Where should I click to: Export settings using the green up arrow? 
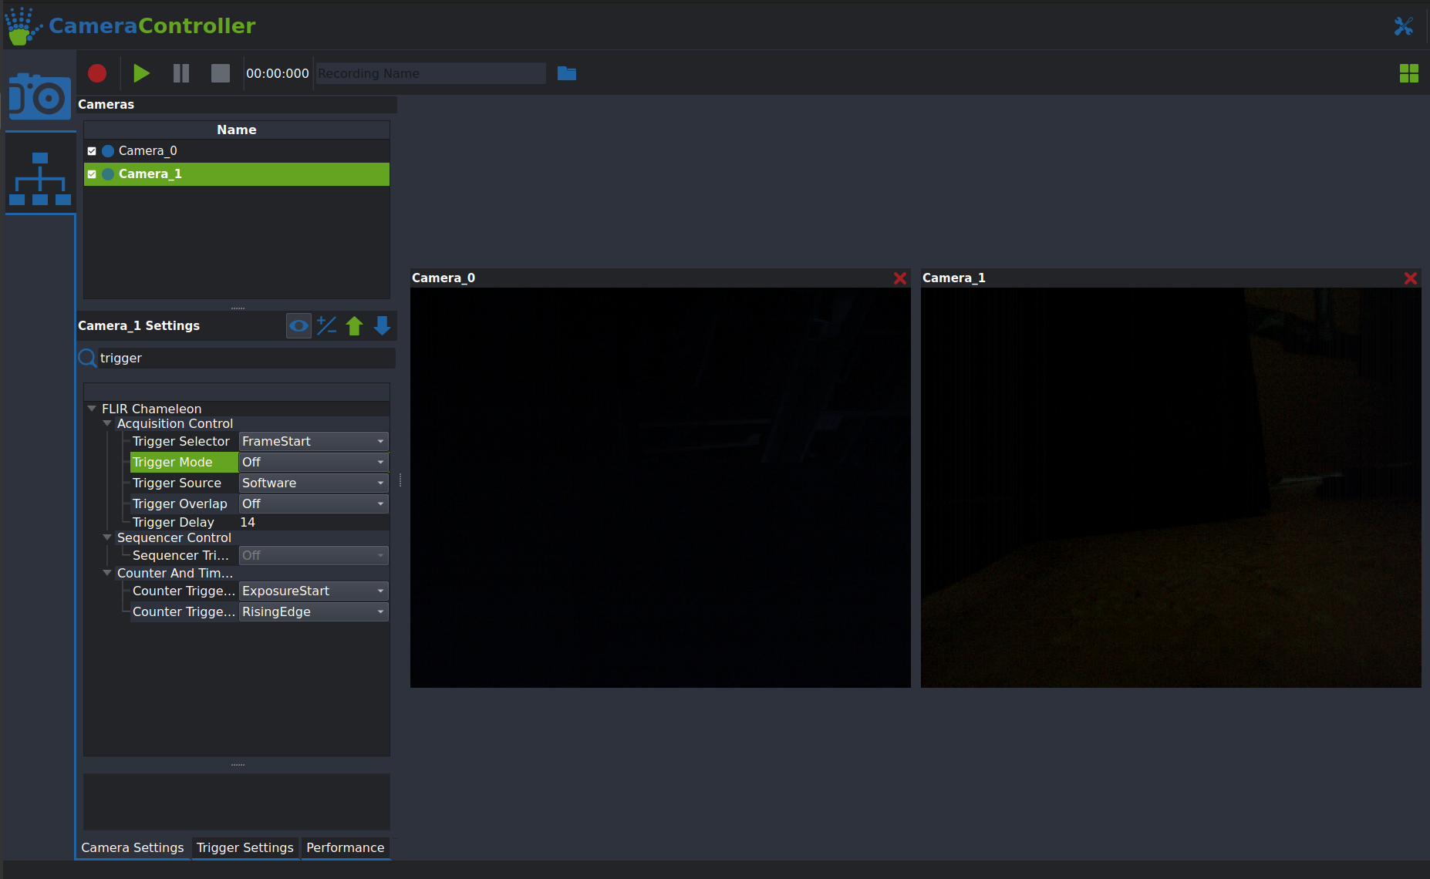pyautogui.click(x=354, y=325)
